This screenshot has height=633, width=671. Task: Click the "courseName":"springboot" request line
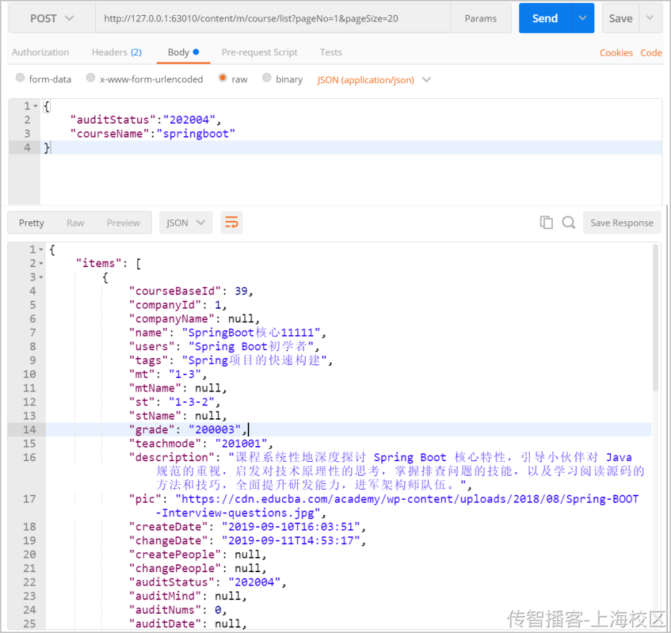click(153, 133)
